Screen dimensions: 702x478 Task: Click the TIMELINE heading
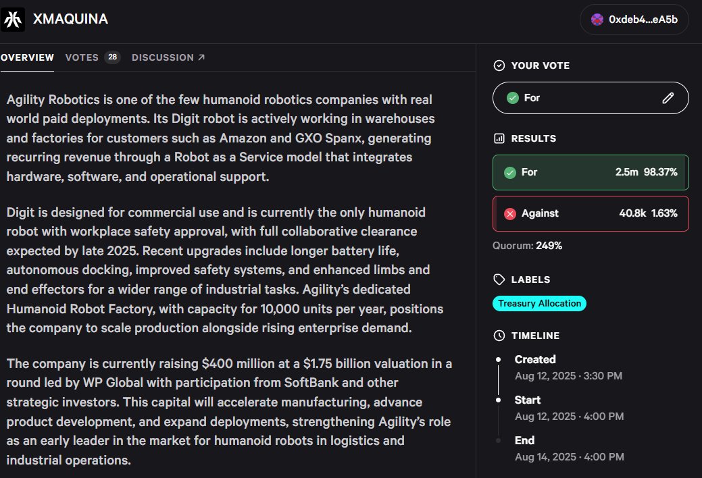536,336
